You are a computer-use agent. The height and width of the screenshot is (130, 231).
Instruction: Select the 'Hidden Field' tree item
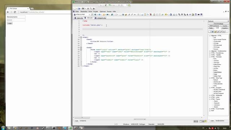217,76
